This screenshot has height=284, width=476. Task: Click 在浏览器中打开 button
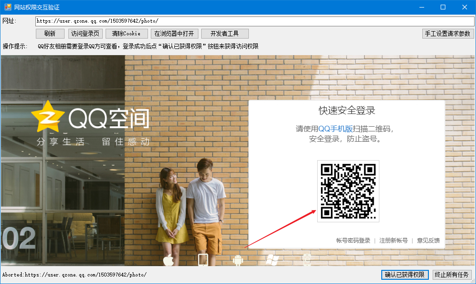click(x=174, y=33)
